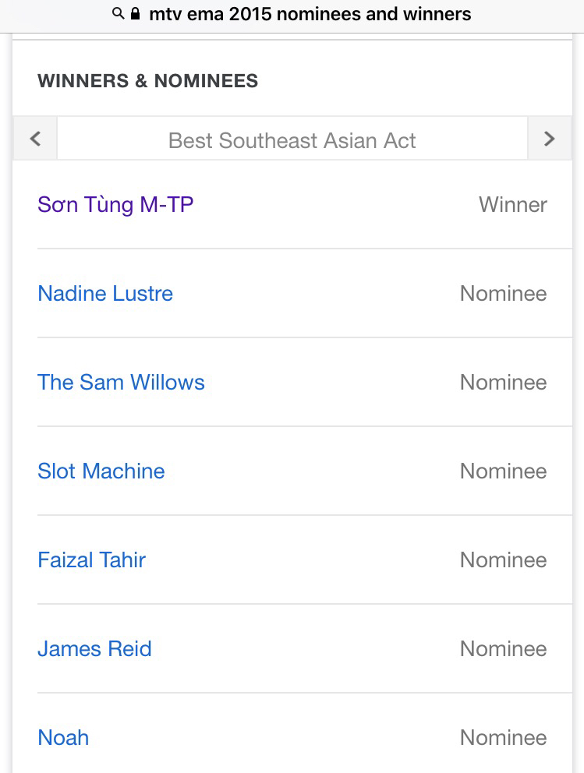Click the Winners & Nominees heading
Viewport: 584px width, 773px height.
147,81
